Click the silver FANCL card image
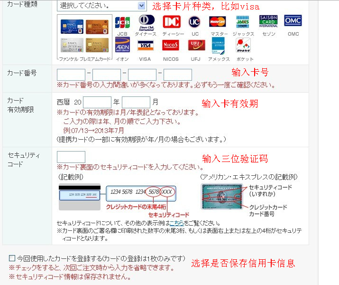This screenshot has width=339, height=285. pos(72,45)
